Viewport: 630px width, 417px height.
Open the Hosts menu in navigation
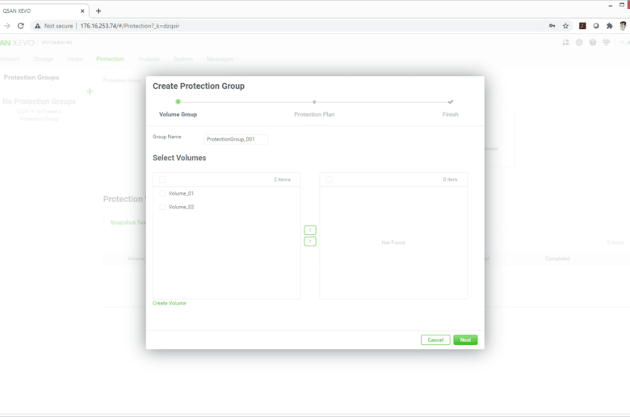(75, 59)
